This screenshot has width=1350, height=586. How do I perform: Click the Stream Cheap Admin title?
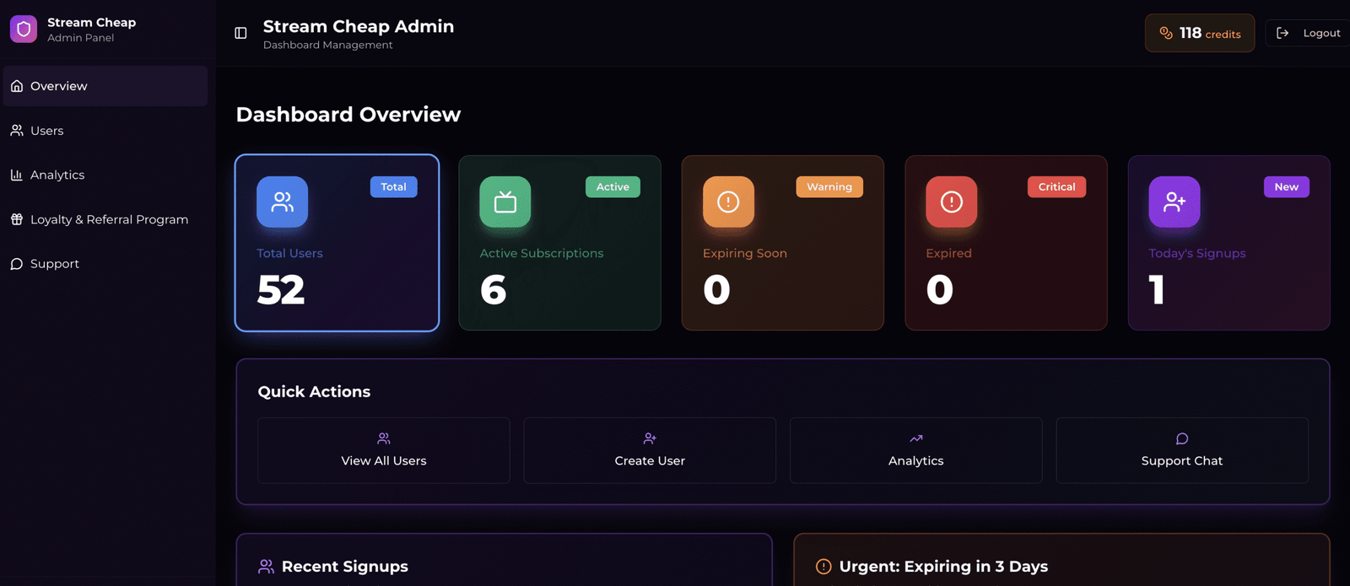359,26
